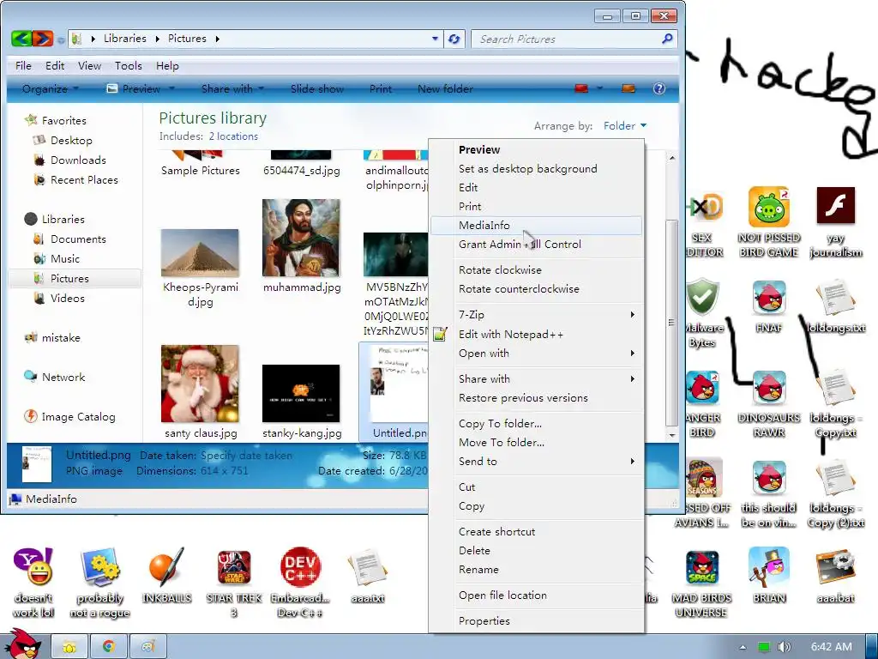Select the loldongs.txt desktop file
This screenshot has height=659, width=878.
tap(836, 306)
